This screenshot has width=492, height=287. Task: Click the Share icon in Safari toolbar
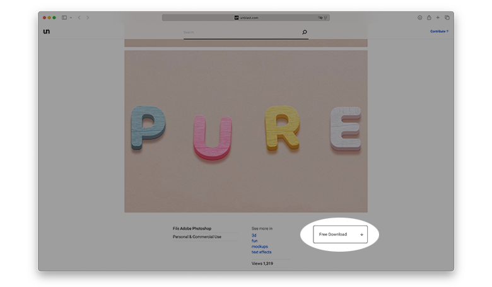pyautogui.click(x=429, y=18)
